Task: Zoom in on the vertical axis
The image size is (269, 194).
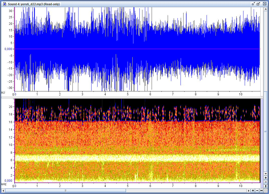Action: pyautogui.click(x=265, y=178)
